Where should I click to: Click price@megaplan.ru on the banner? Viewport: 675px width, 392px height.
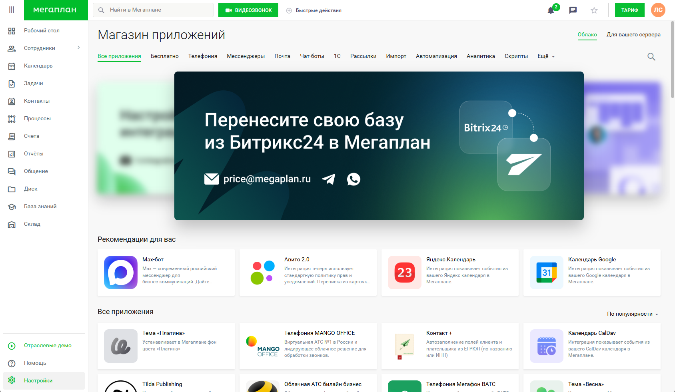click(267, 179)
